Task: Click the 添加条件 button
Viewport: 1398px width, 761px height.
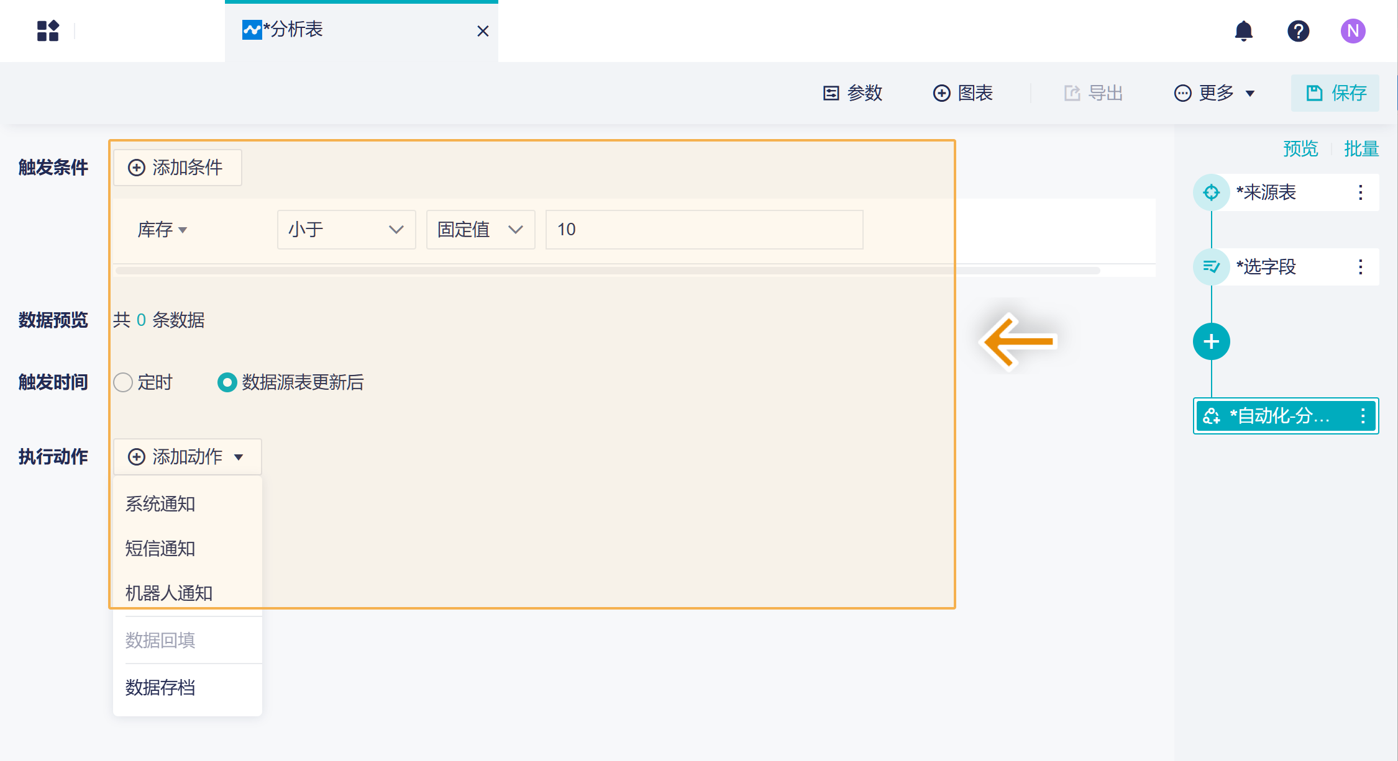Action: (177, 168)
